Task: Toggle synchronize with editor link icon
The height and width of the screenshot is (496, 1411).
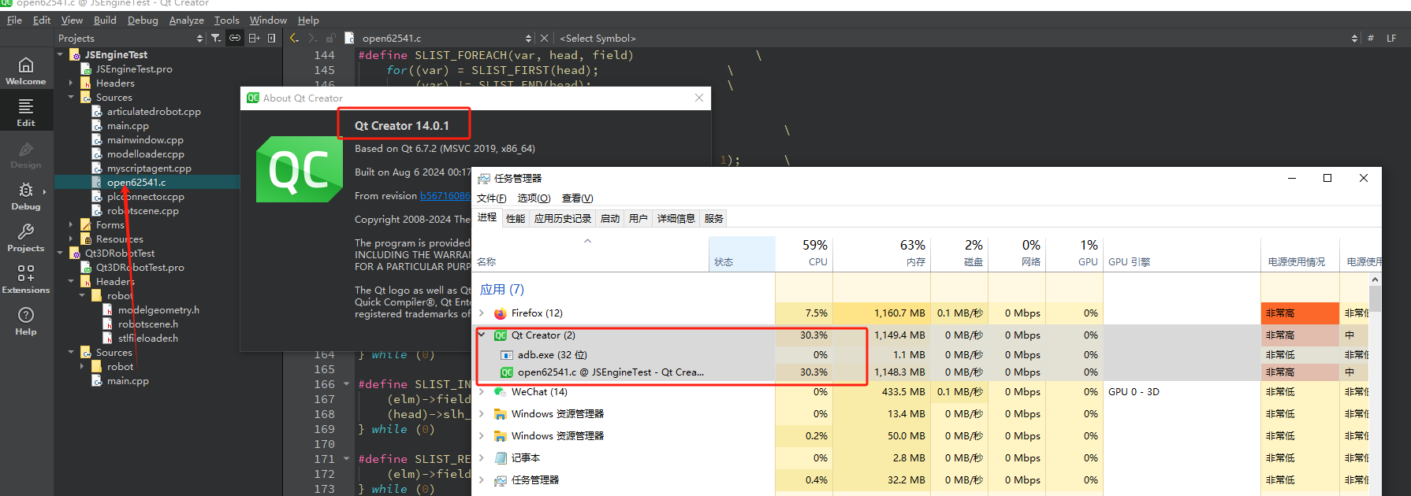Action: (235, 38)
